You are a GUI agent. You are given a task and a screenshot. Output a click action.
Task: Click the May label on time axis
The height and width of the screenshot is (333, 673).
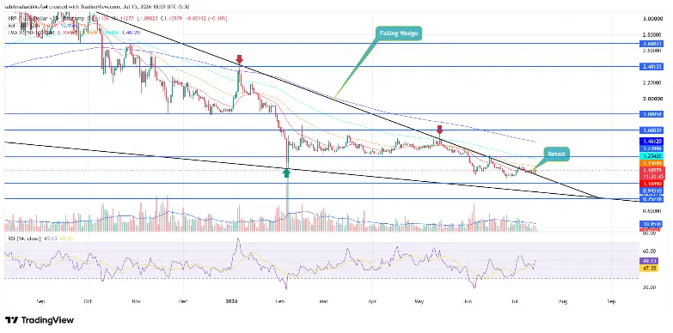tap(419, 302)
